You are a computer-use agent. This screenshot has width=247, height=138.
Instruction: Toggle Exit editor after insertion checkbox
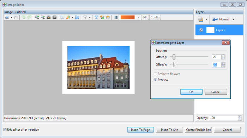[5, 130]
